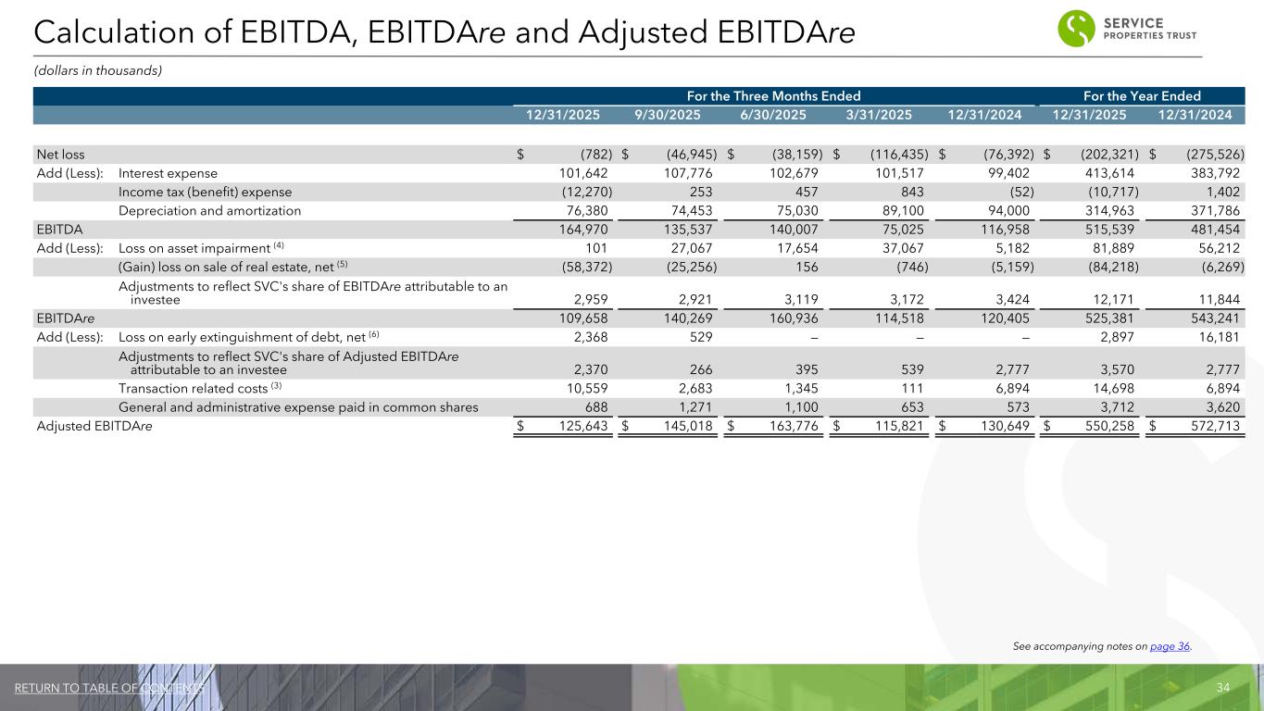
Task: Click the 6/30/2025 column header
Action: (773, 115)
